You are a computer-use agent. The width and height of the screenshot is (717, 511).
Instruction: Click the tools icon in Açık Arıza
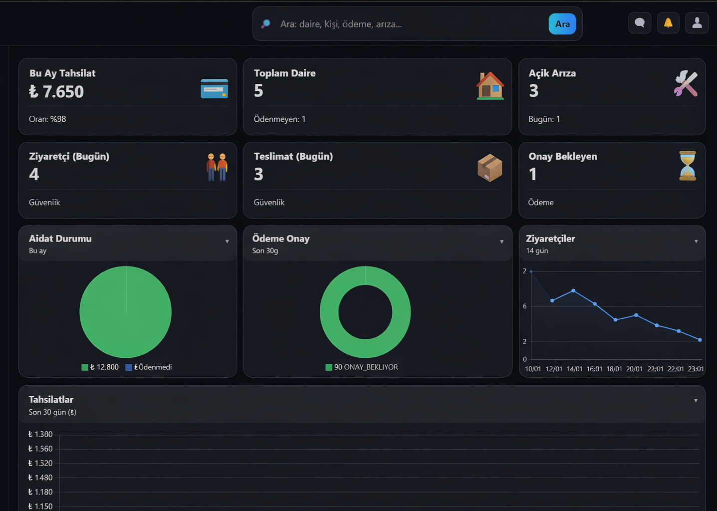686,83
